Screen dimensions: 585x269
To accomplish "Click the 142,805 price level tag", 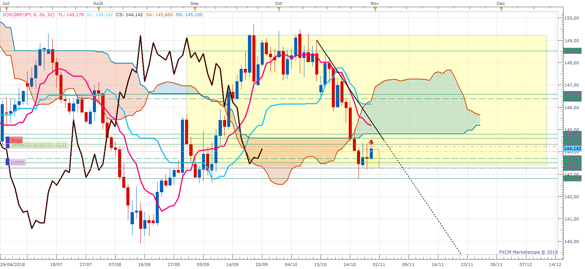I will 572,179.
